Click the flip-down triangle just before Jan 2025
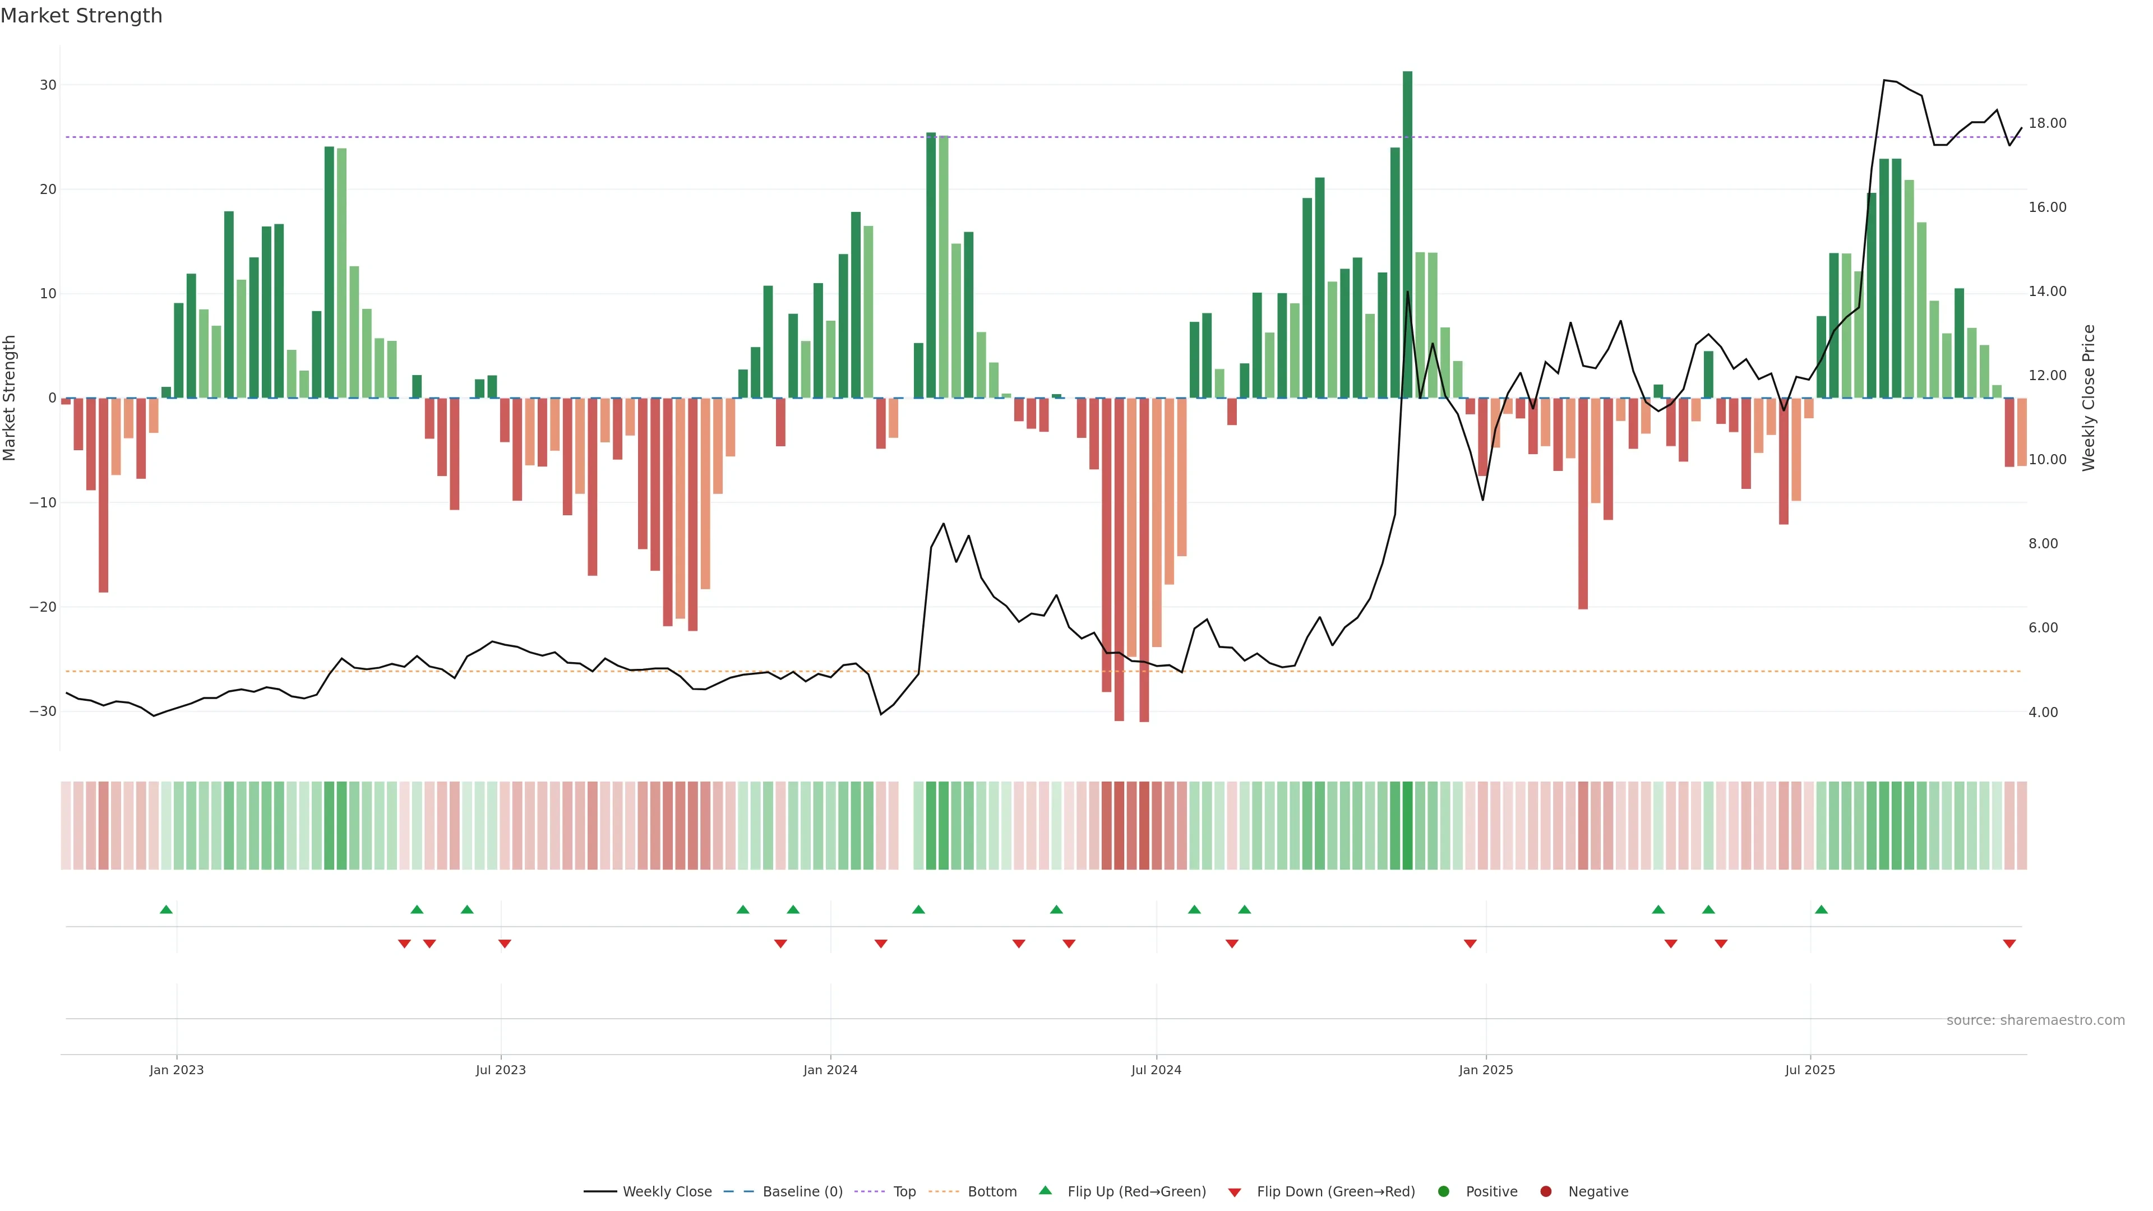 [x=1470, y=944]
